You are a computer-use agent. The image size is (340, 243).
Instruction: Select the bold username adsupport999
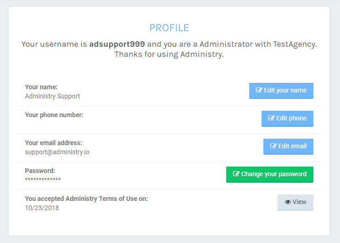pyautogui.click(x=117, y=44)
